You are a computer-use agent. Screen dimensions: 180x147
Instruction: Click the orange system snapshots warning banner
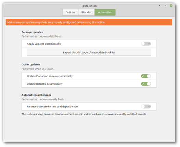point(89,22)
